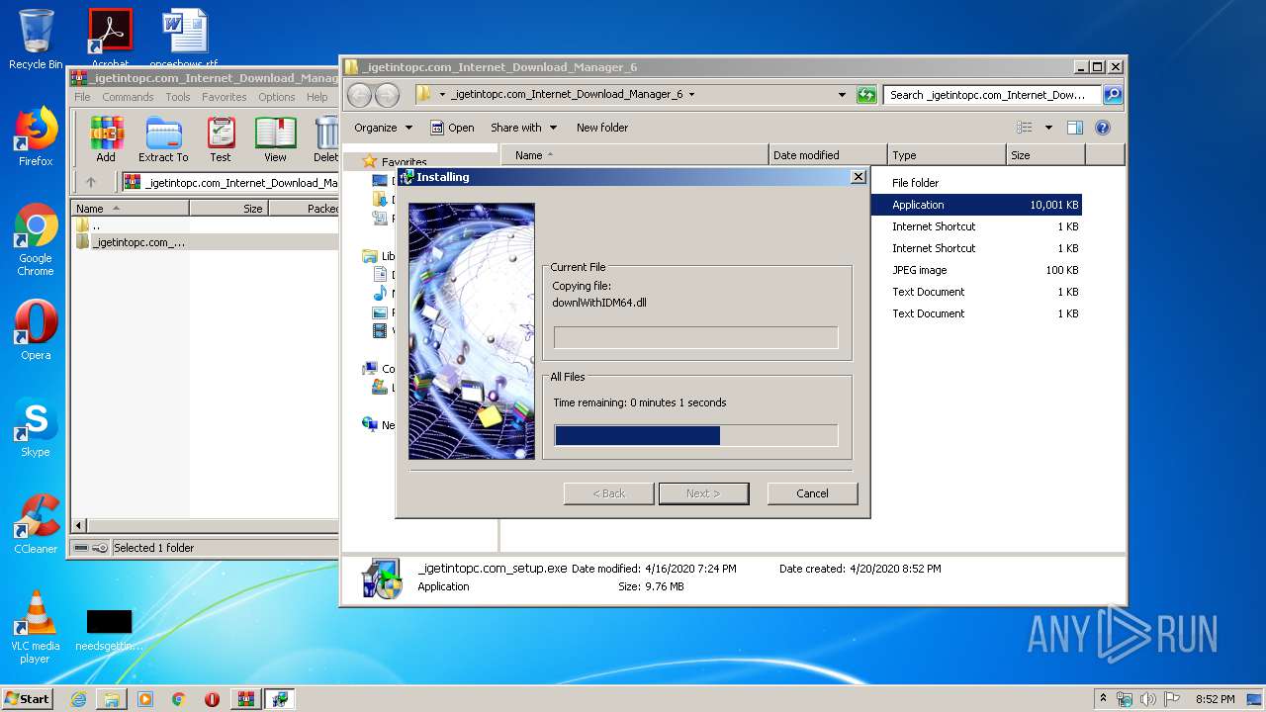Click the Current File progress bar
1266x712 pixels.
click(x=696, y=338)
